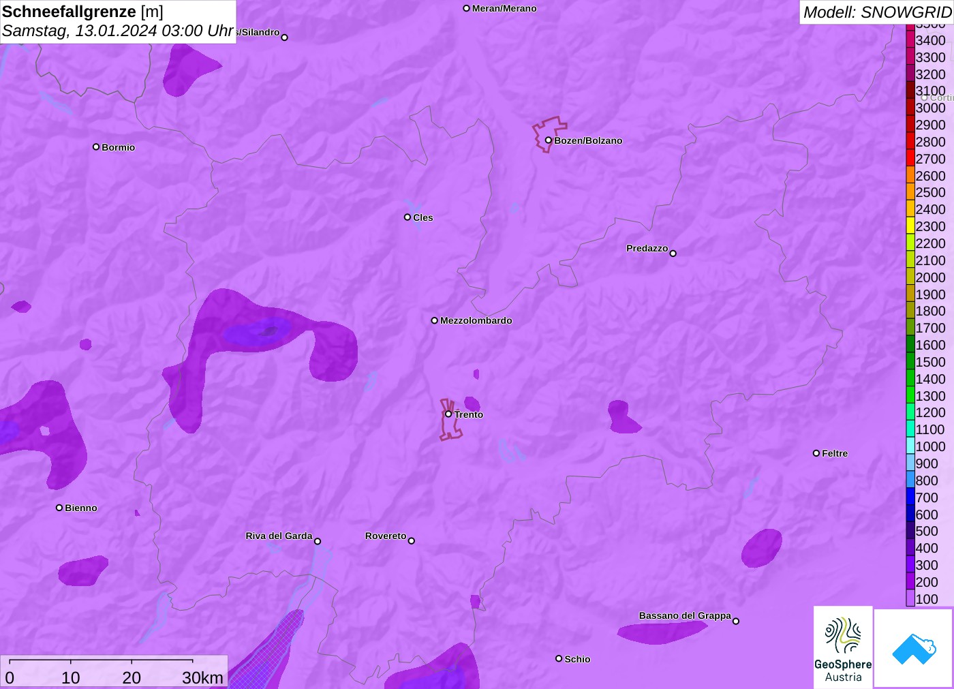The image size is (954, 689).
Task: Click the Bozen/Bolzano label text
Action: pyautogui.click(x=588, y=140)
